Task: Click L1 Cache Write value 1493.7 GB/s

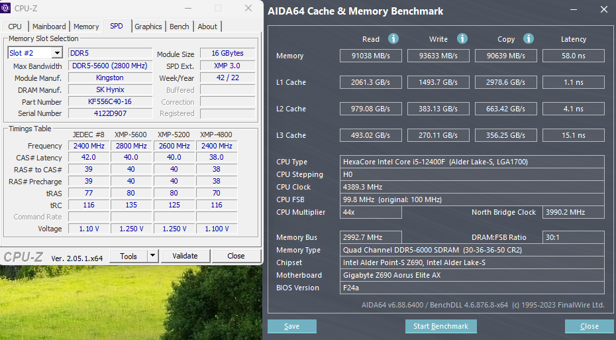Action: [x=438, y=82]
